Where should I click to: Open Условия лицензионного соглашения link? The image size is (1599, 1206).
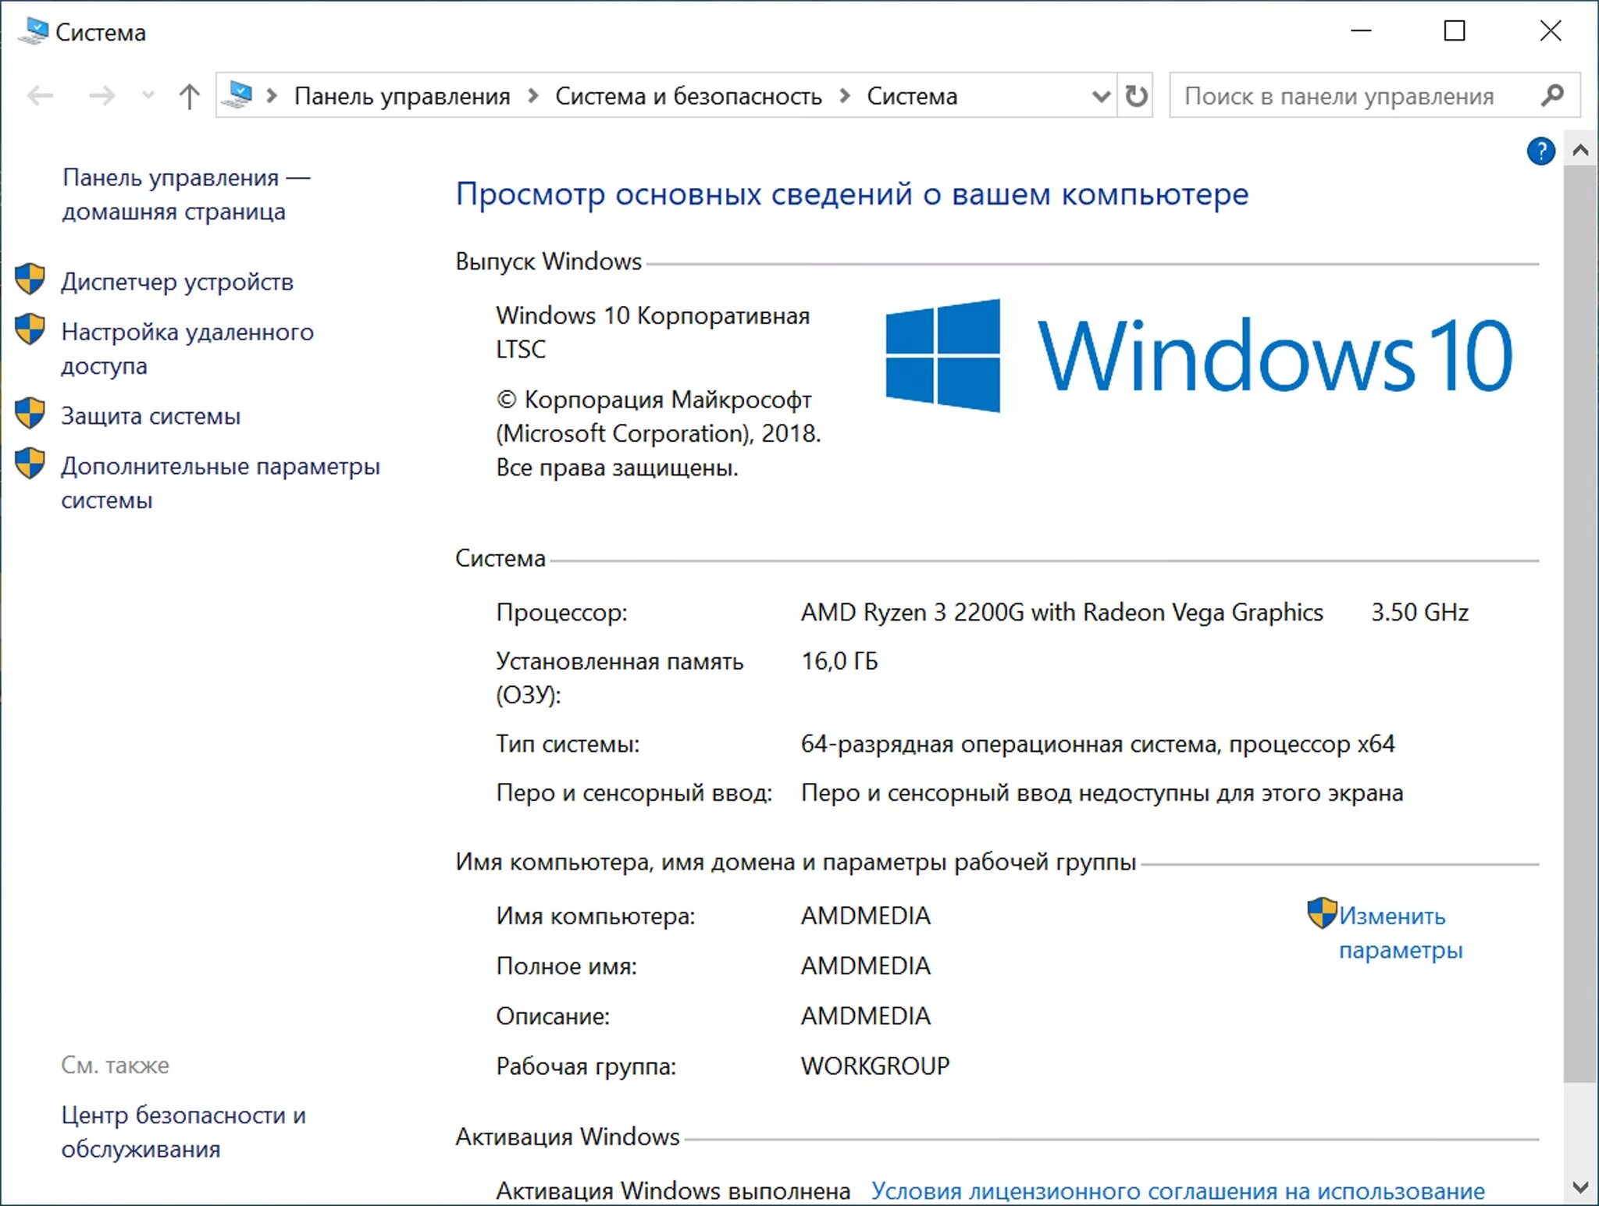pyautogui.click(x=1177, y=1190)
